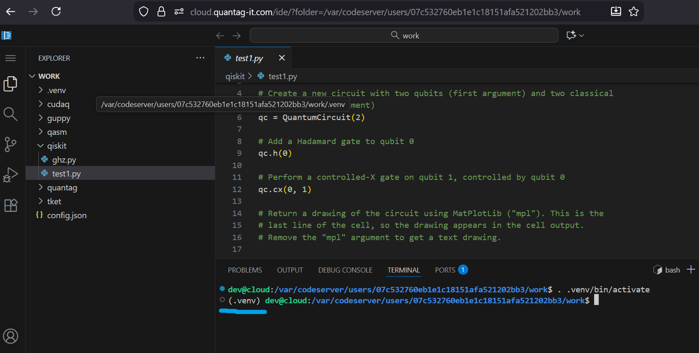Close the test1.py editor tab

coord(282,58)
